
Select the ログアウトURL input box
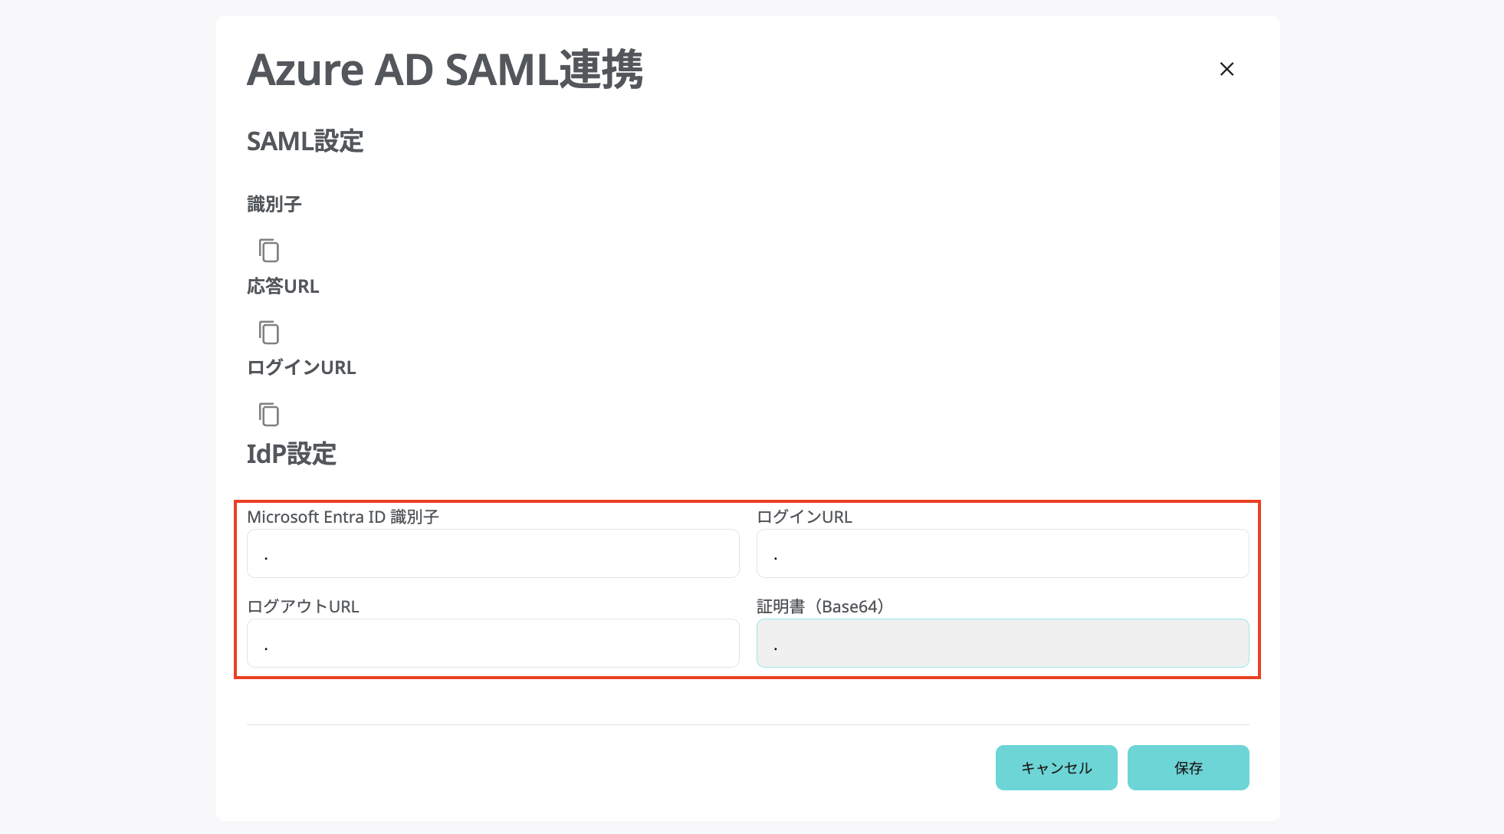coord(493,643)
